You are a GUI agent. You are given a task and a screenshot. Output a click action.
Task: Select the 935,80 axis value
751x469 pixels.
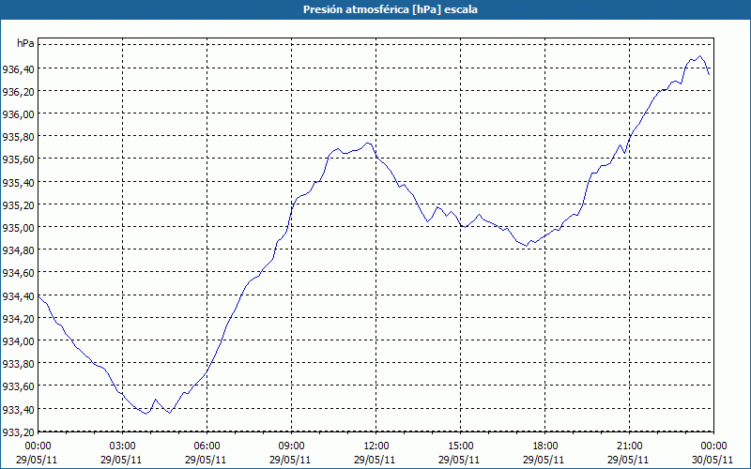pyautogui.click(x=18, y=138)
